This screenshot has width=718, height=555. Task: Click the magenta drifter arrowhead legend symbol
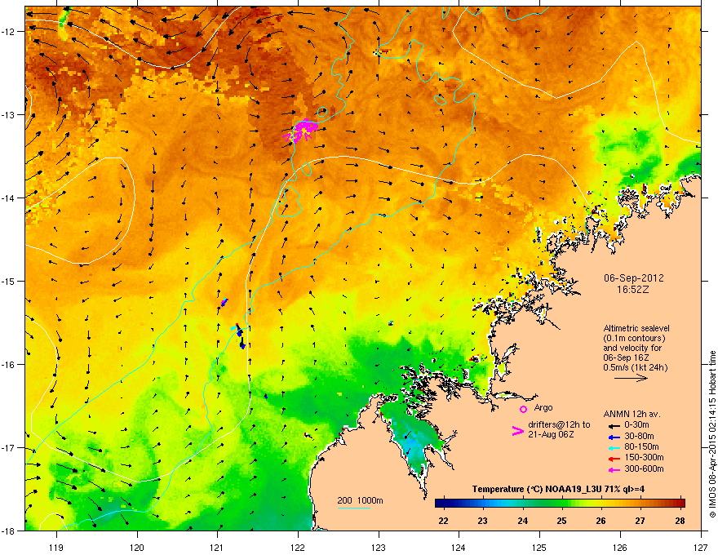[x=517, y=431]
